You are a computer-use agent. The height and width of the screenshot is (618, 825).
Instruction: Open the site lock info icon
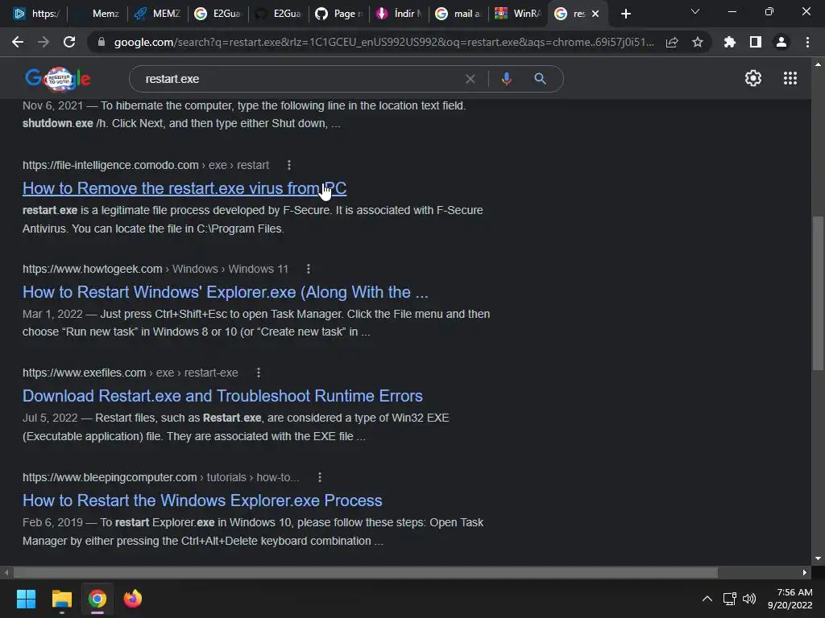[x=102, y=42]
